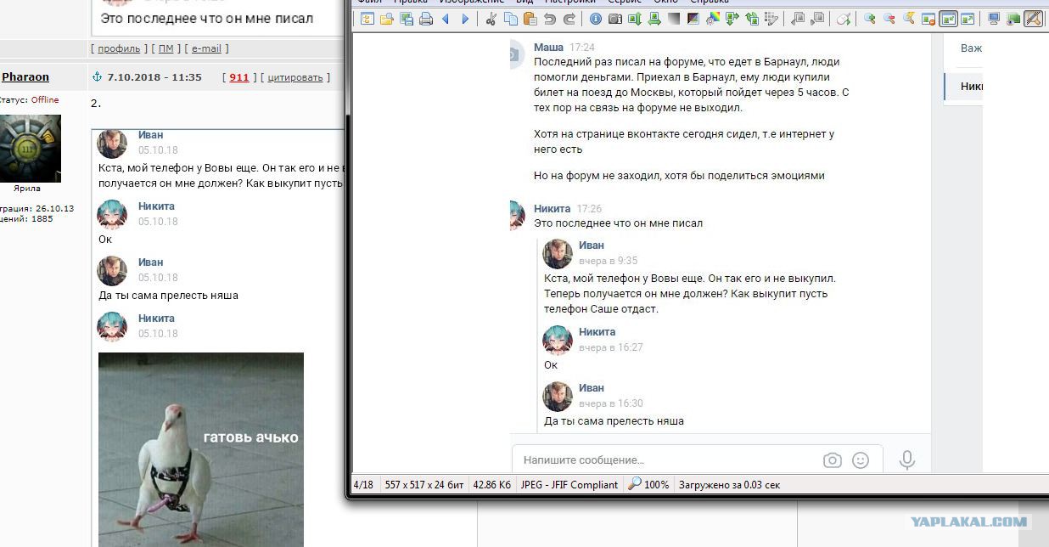The height and width of the screenshot is (547, 1049).
Task: Click the 100% zoom indicator in status bar
Action: tap(649, 485)
